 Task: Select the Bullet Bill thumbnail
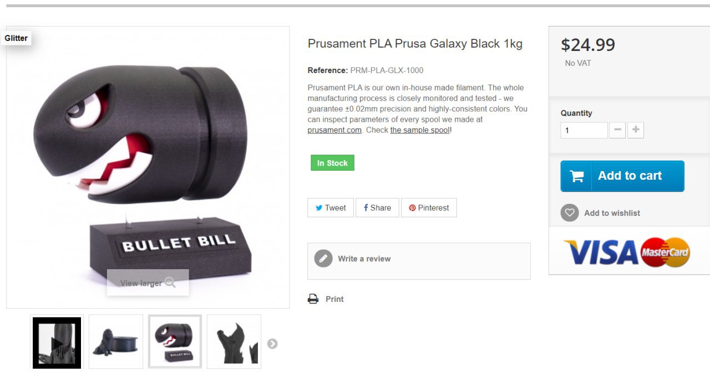pos(175,342)
